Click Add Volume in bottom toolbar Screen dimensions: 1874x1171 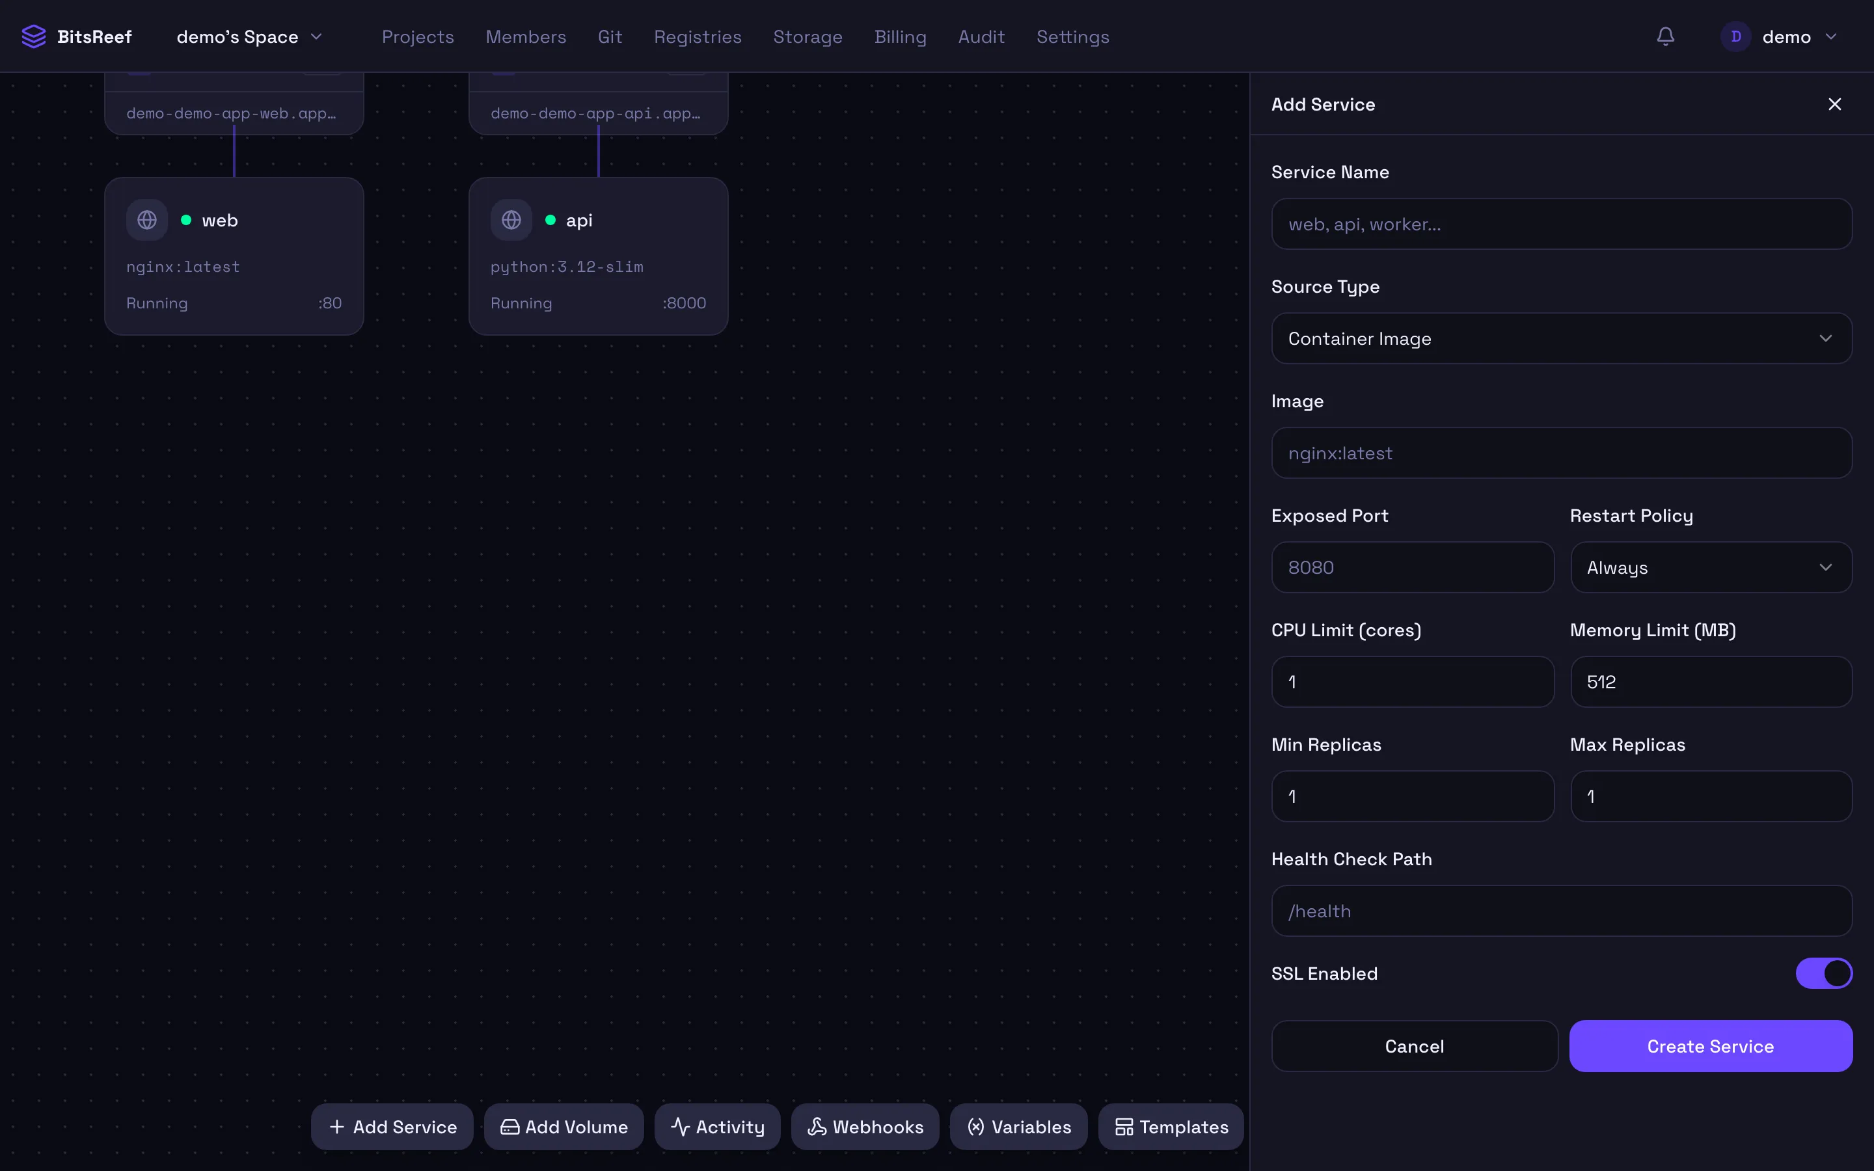(564, 1126)
